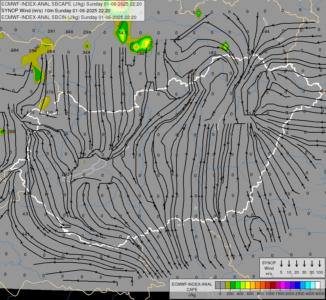Click the green diamond CAPE patch beside value 182
This screenshot has width=326, height=300.
point(225,46)
